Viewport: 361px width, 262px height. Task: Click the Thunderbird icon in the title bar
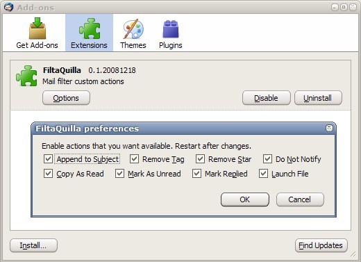9,7
